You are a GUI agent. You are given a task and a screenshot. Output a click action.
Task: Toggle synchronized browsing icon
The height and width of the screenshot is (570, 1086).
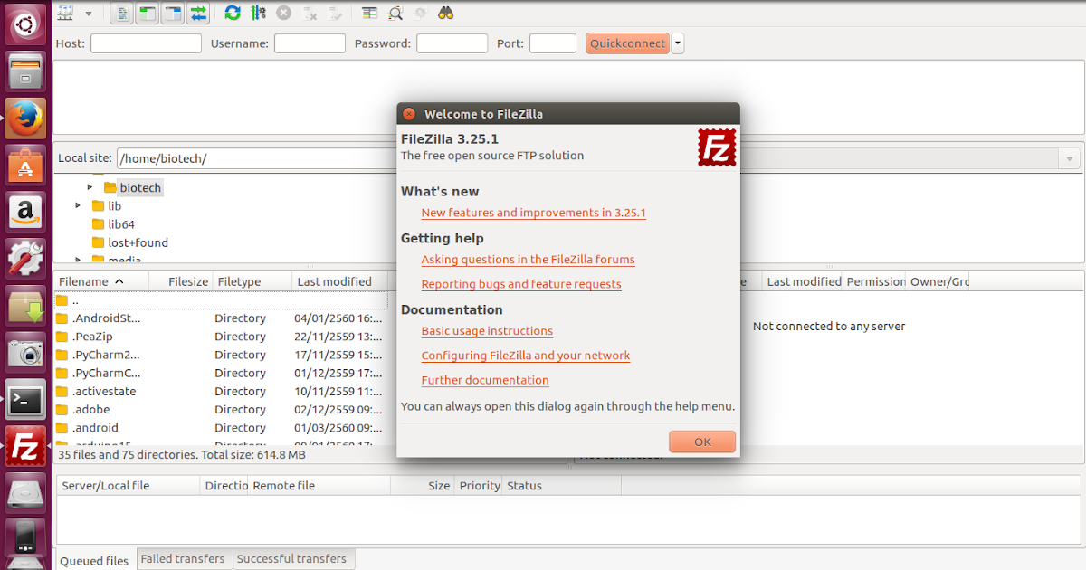coord(420,13)
